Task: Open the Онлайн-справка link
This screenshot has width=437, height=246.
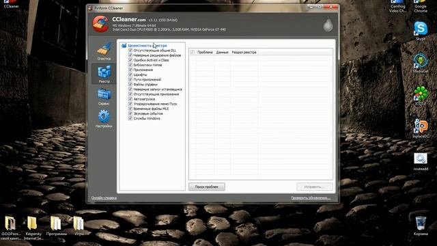Action: (x=104, y=197)
